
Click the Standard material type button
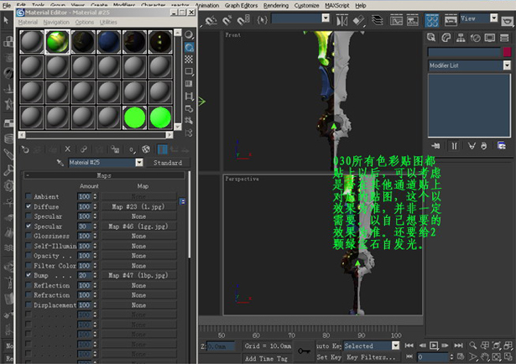click(x=168, y=163)
